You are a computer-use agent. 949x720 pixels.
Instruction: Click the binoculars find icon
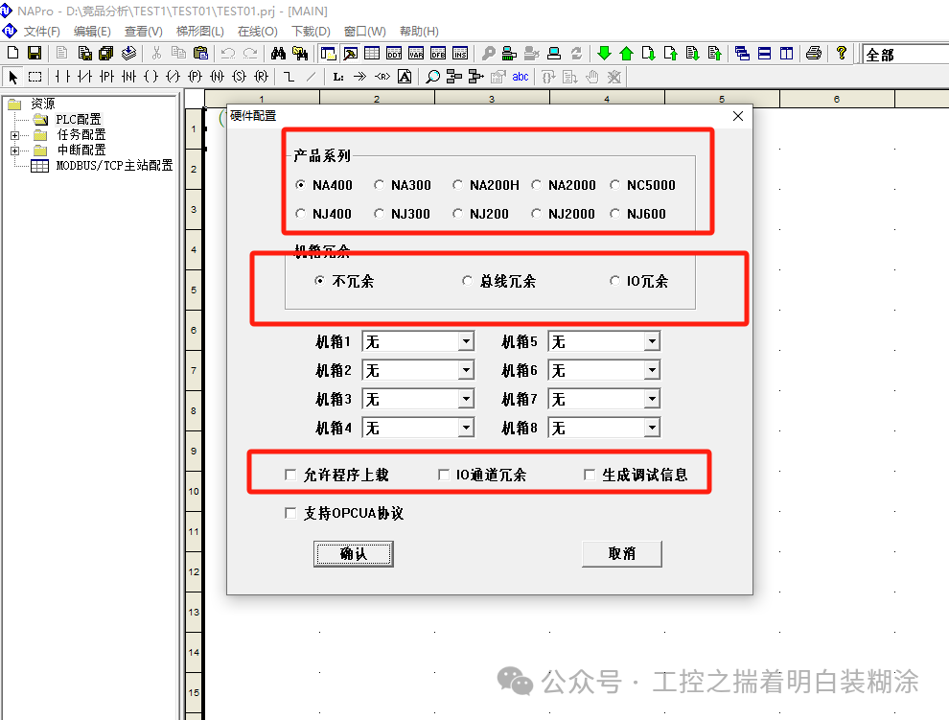pyautogui.click(x=278, y=54)
